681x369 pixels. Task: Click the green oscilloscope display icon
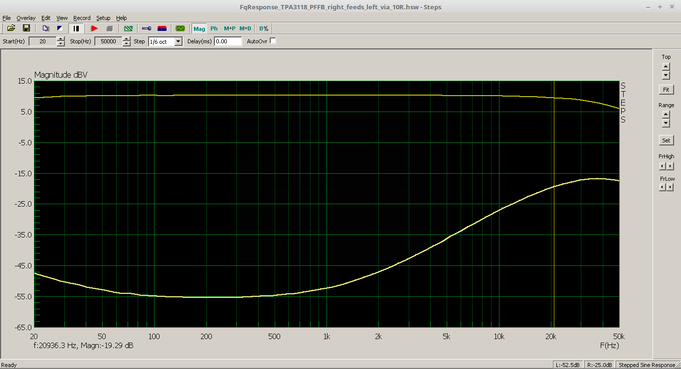click(180, 28)
